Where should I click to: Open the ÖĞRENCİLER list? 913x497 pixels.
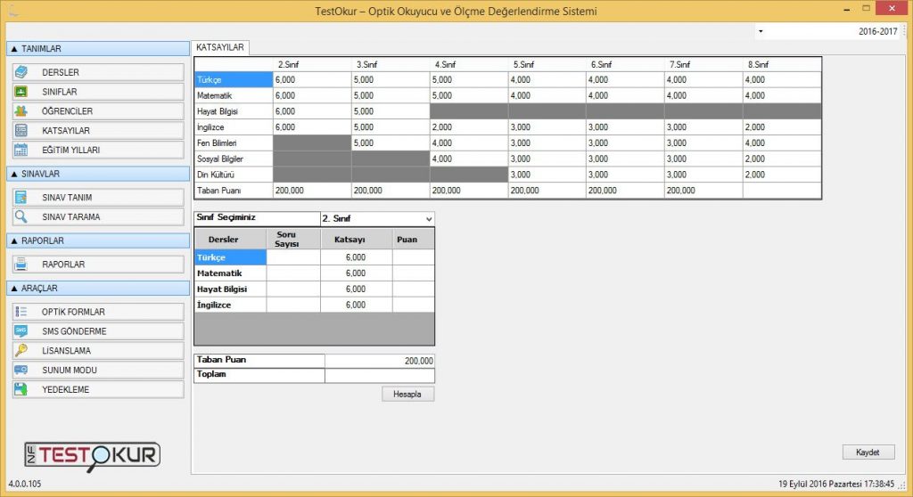point(98,110)
